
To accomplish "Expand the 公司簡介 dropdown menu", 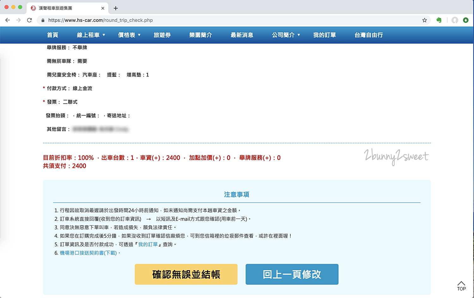I will coord(286,35).
